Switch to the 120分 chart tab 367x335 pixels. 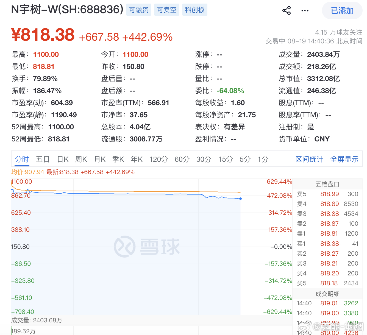[159, 159]
